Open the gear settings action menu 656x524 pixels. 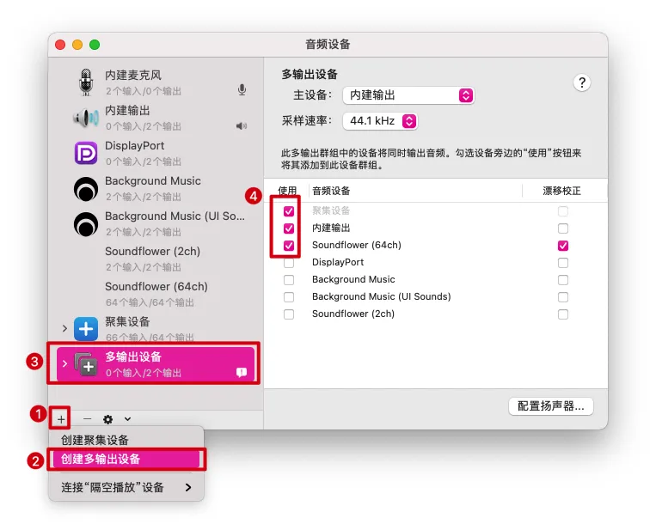108,419
